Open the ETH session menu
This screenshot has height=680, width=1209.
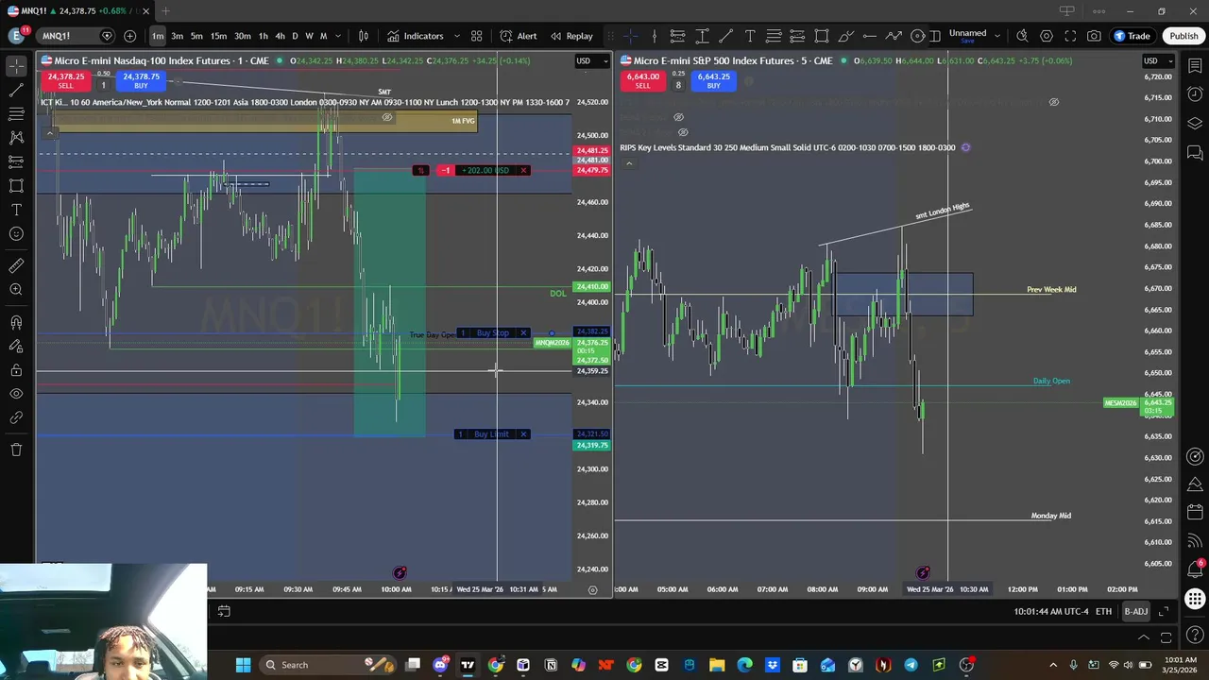coord(1103,611)
